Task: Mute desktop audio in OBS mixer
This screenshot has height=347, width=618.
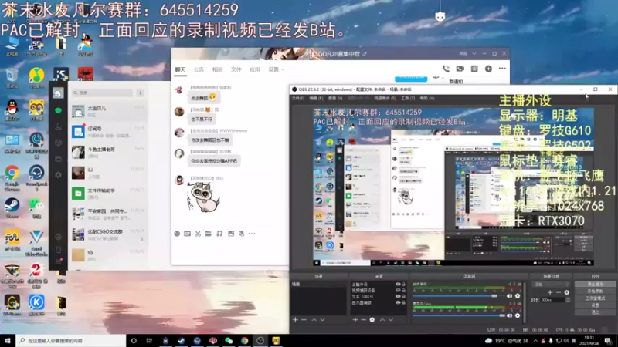Action: pyautogui.click(x=509, y=296)
